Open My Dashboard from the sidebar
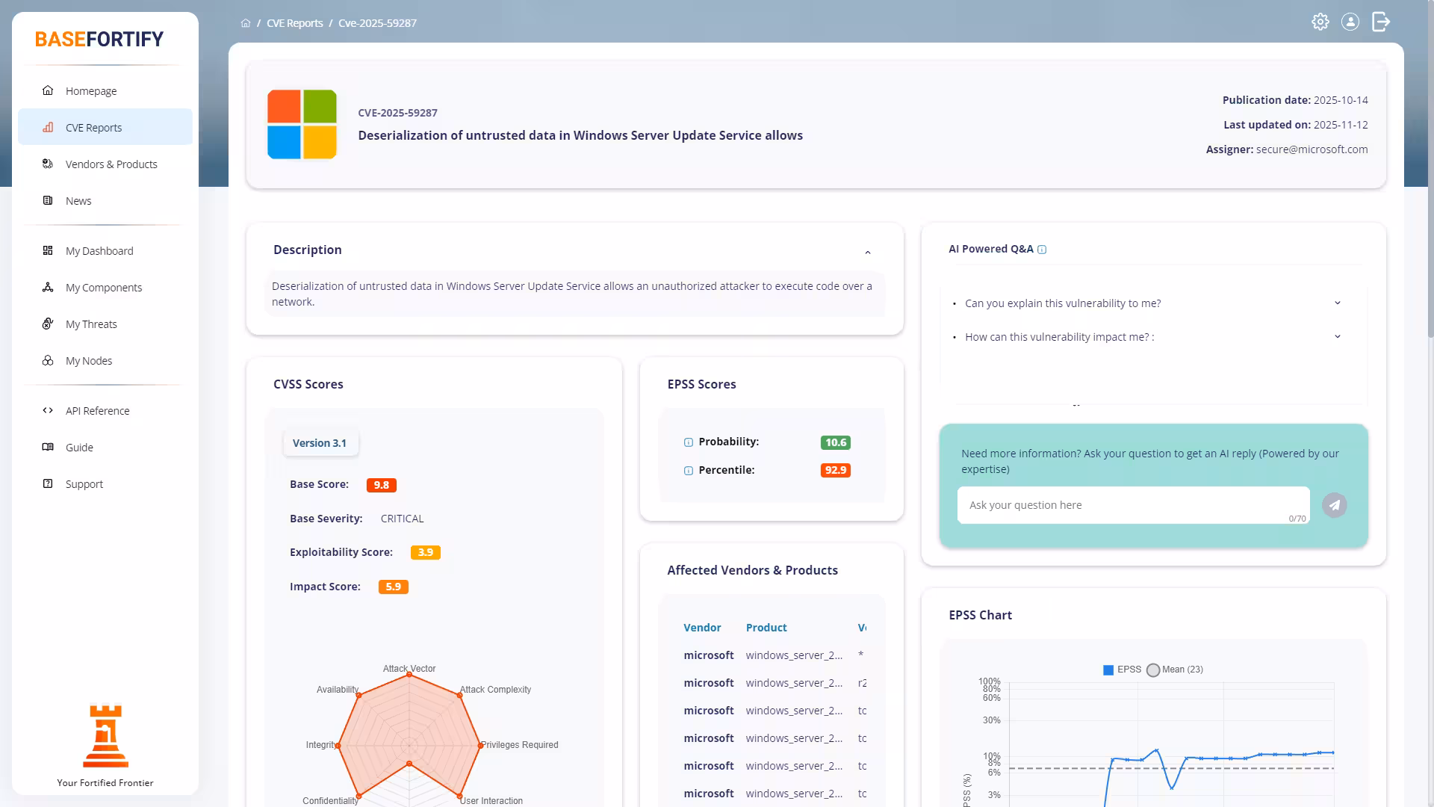 (x=99, y=251)
